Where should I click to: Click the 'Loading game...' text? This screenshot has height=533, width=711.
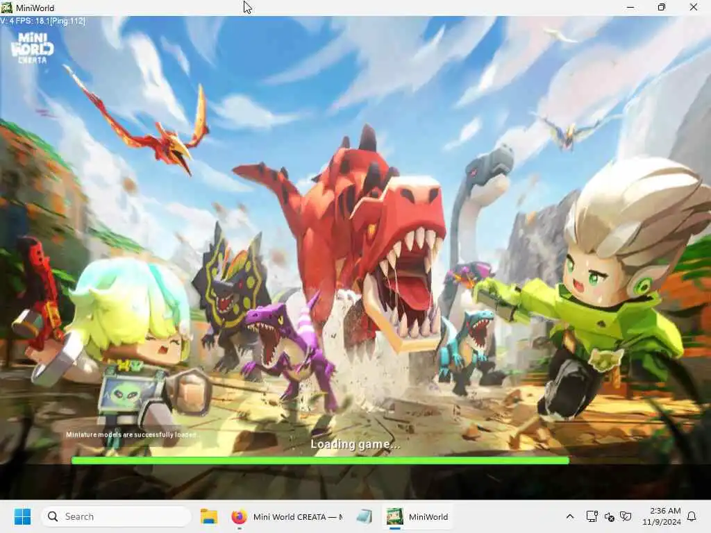[355, 444]
